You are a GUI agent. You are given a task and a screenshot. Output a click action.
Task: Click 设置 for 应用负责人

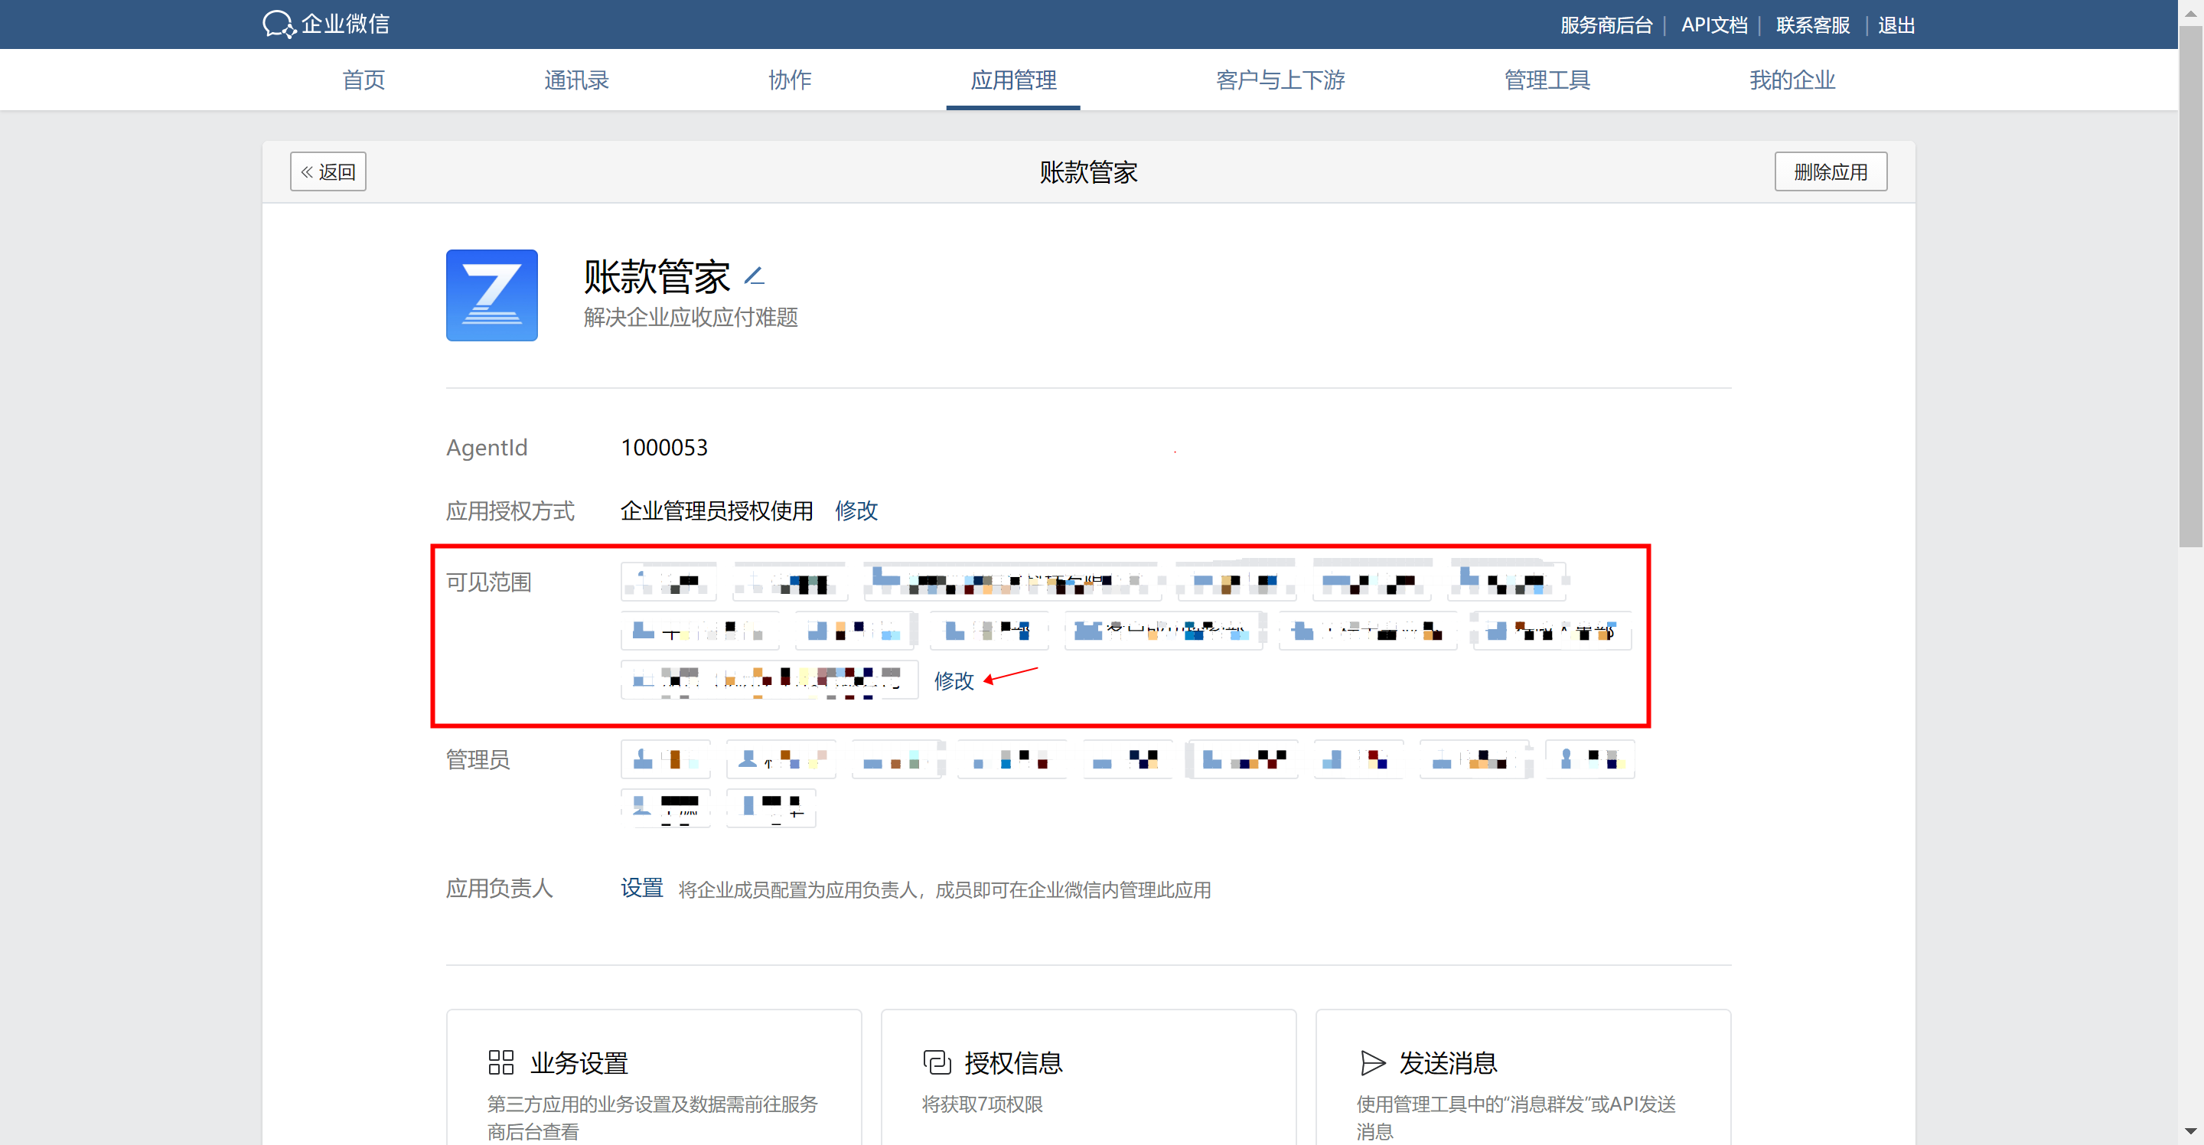click(x=642, y=889)
